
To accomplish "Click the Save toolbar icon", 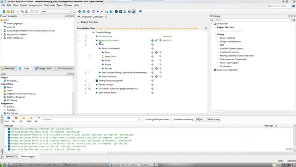I will click(13, 12).
